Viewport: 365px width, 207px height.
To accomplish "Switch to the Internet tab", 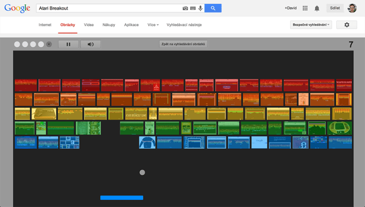I will click(45, 25).
